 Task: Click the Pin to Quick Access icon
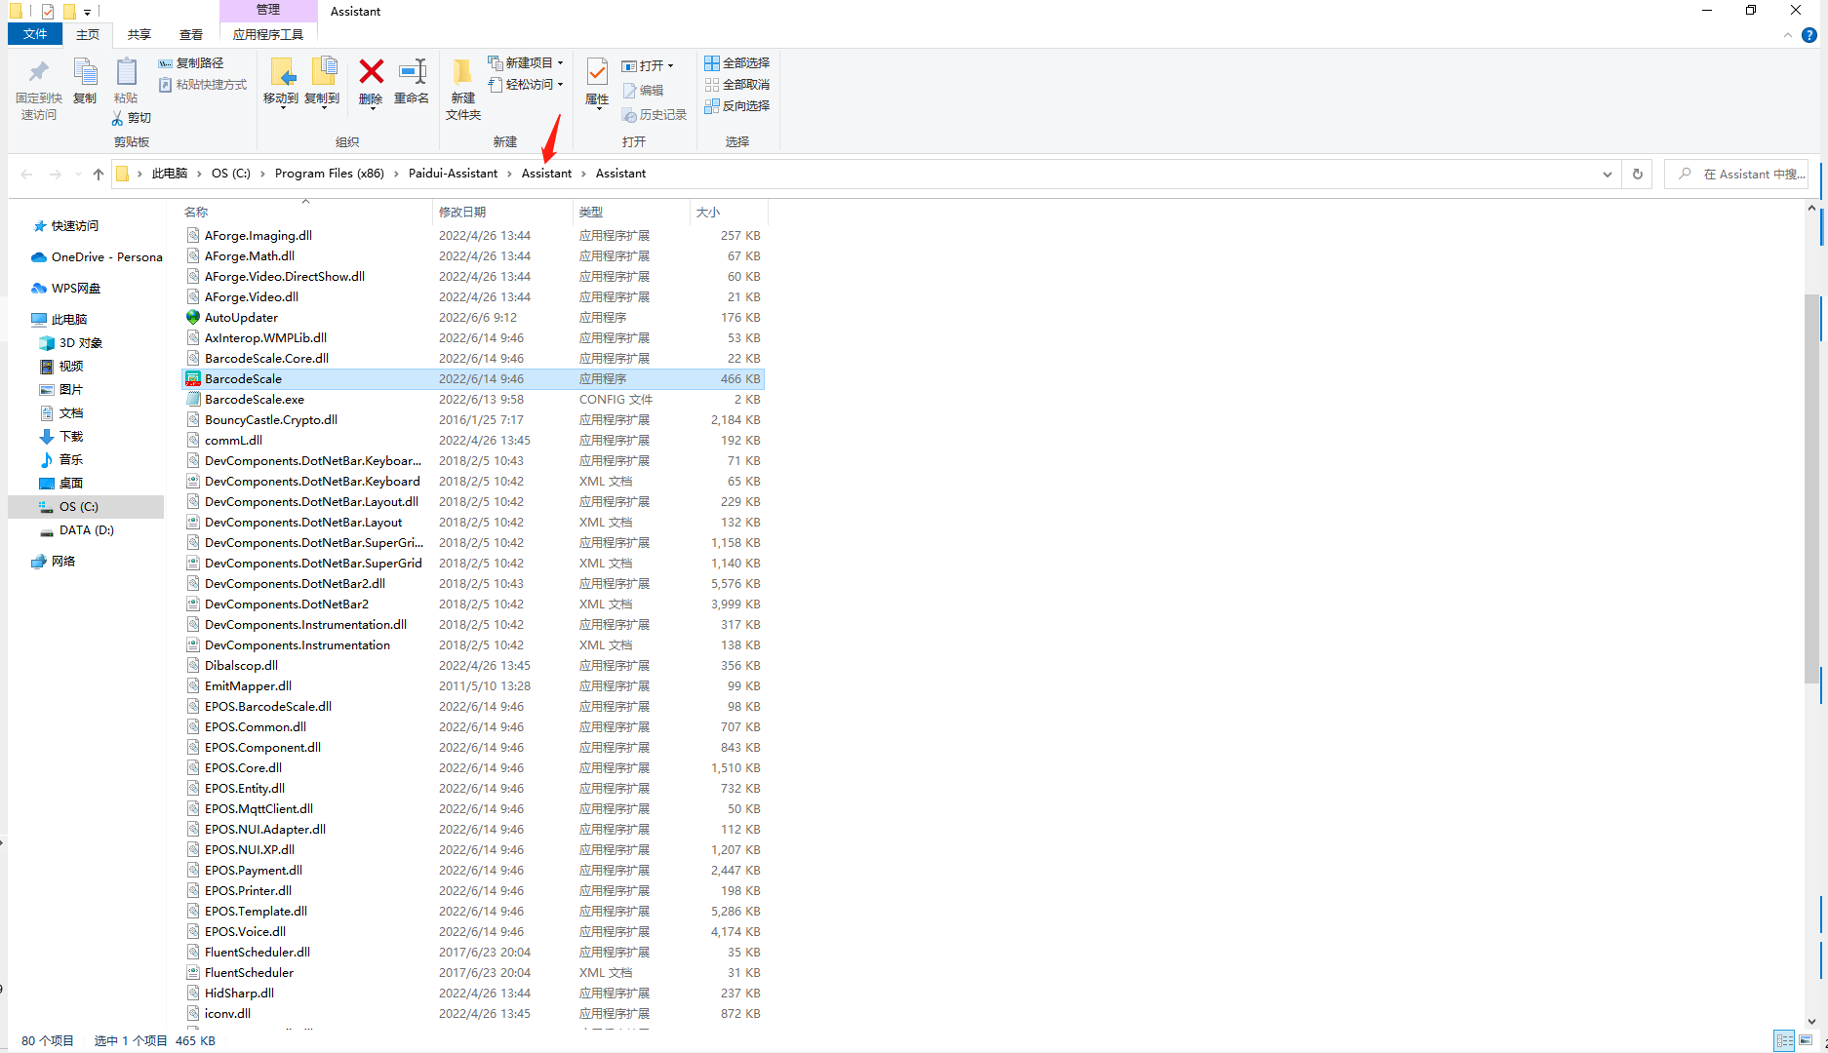click(x=38, y=73)
